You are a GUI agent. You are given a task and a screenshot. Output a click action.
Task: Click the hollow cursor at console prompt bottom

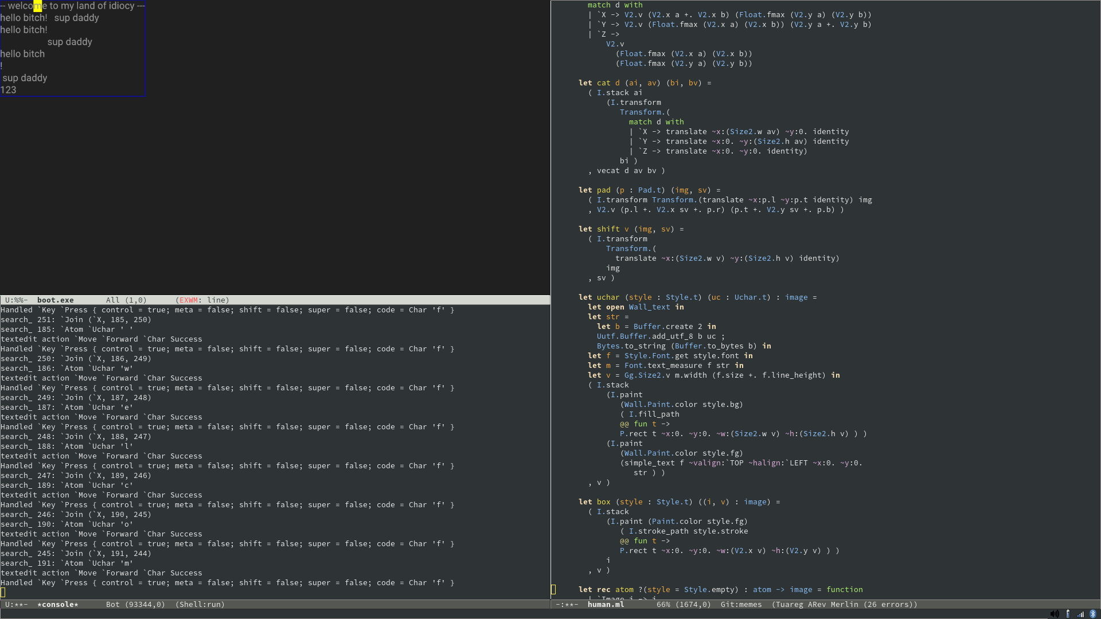pyautogui.click(x=3, y=592)
